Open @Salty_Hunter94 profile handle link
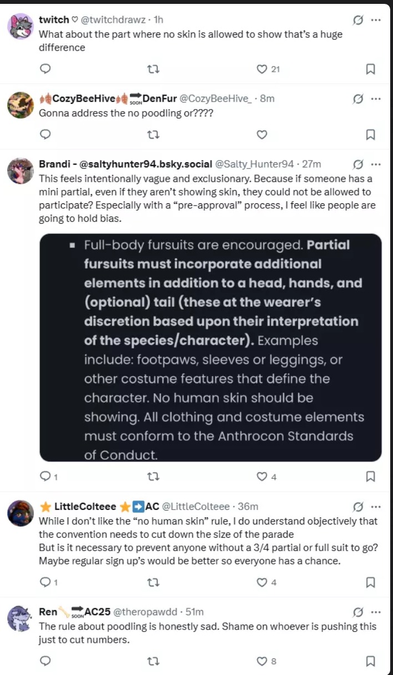The height and width of the screenshot is (675, 393). 254,164
